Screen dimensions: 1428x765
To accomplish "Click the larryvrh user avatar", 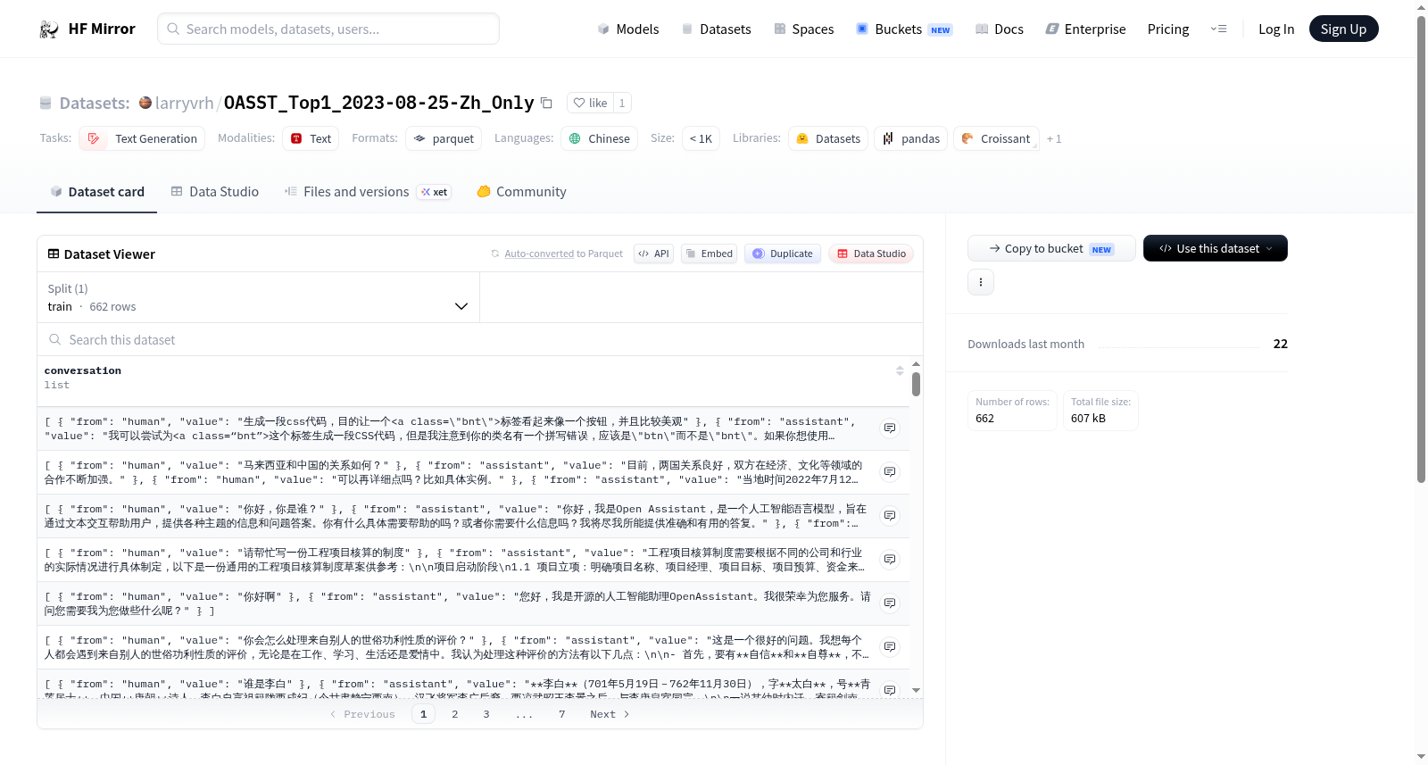I will pos(145,103).
